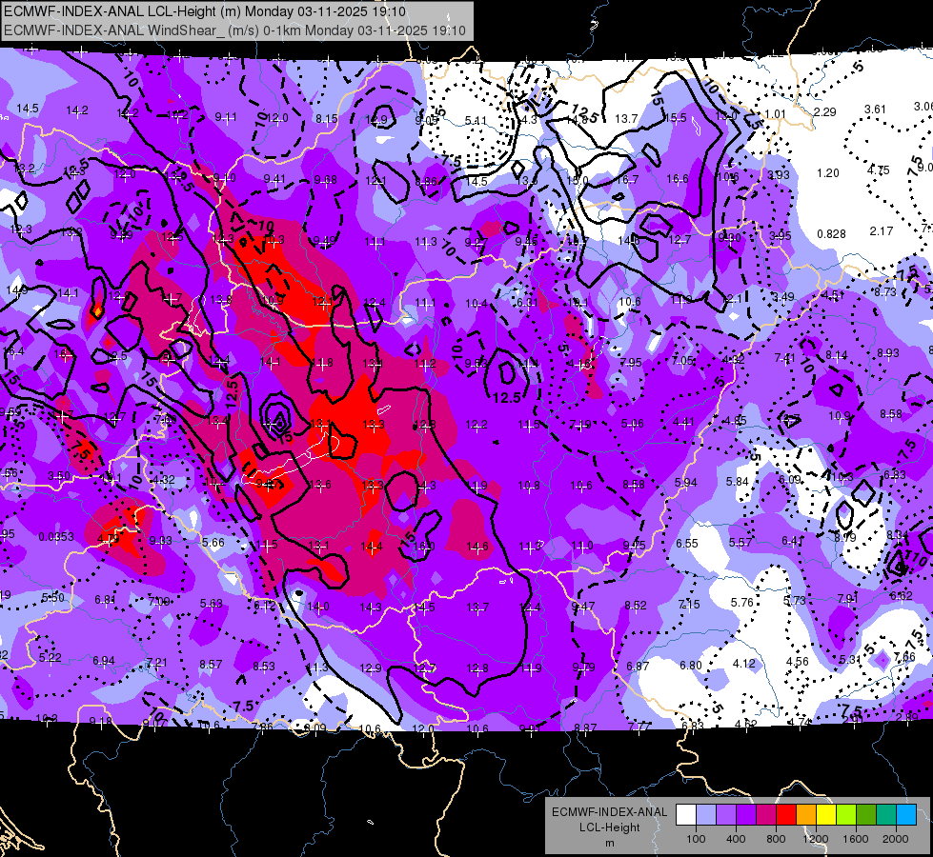The width and height of the screenshot is (933, 857).
Task: Click the legend tick label 2000
Action: (896, 839)
